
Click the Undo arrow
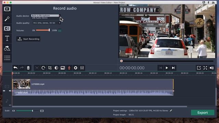15,68
